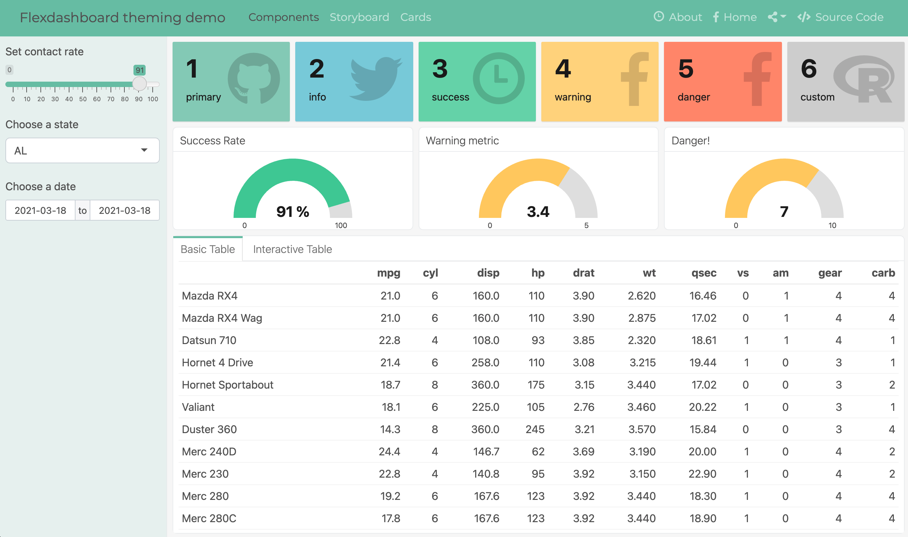Click the GitHub icon in primary box
The height and width of the screenshot is (537, 908).
coord(253,78)
